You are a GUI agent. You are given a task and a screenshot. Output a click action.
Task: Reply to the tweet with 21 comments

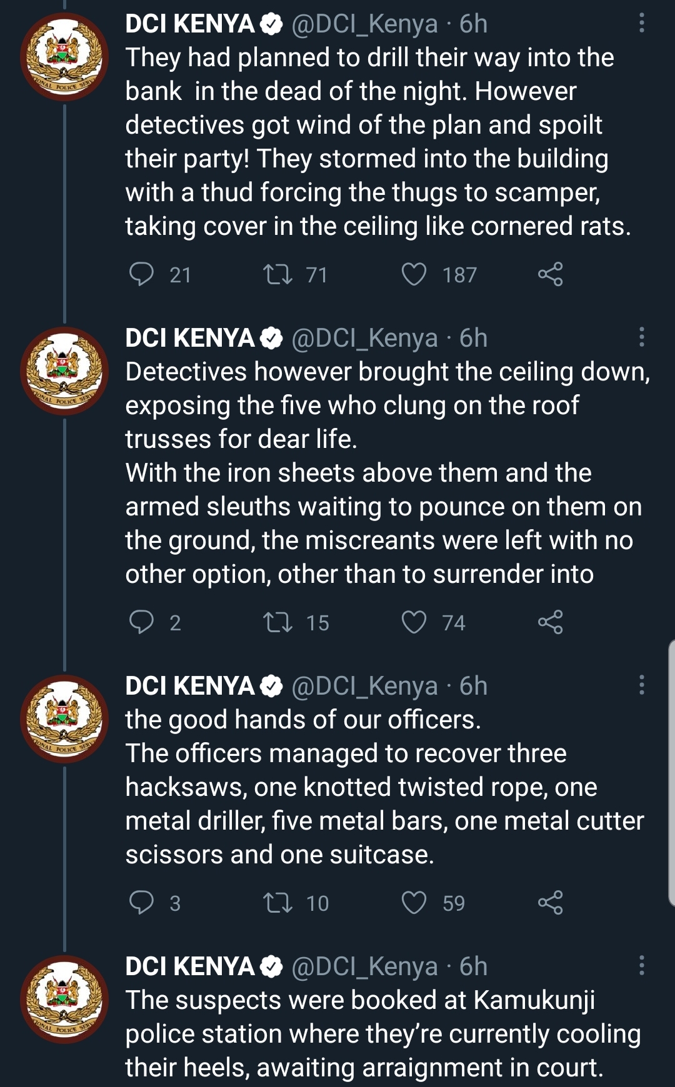[x=141, y=274]
